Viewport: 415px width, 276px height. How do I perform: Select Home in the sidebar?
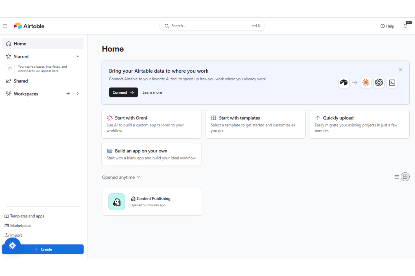43,44
